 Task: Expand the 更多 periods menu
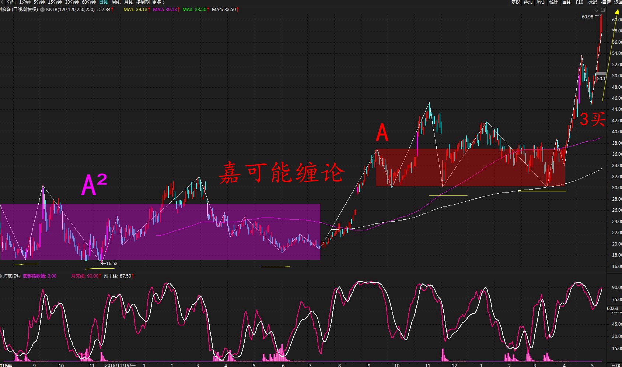click(158, 2)
